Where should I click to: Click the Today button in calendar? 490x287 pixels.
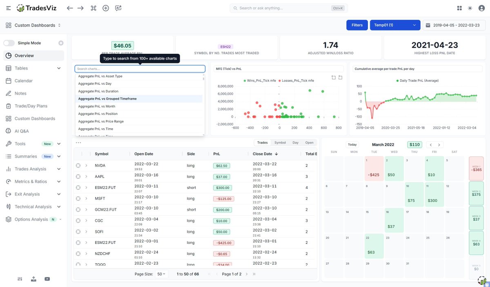pos(352,145)
